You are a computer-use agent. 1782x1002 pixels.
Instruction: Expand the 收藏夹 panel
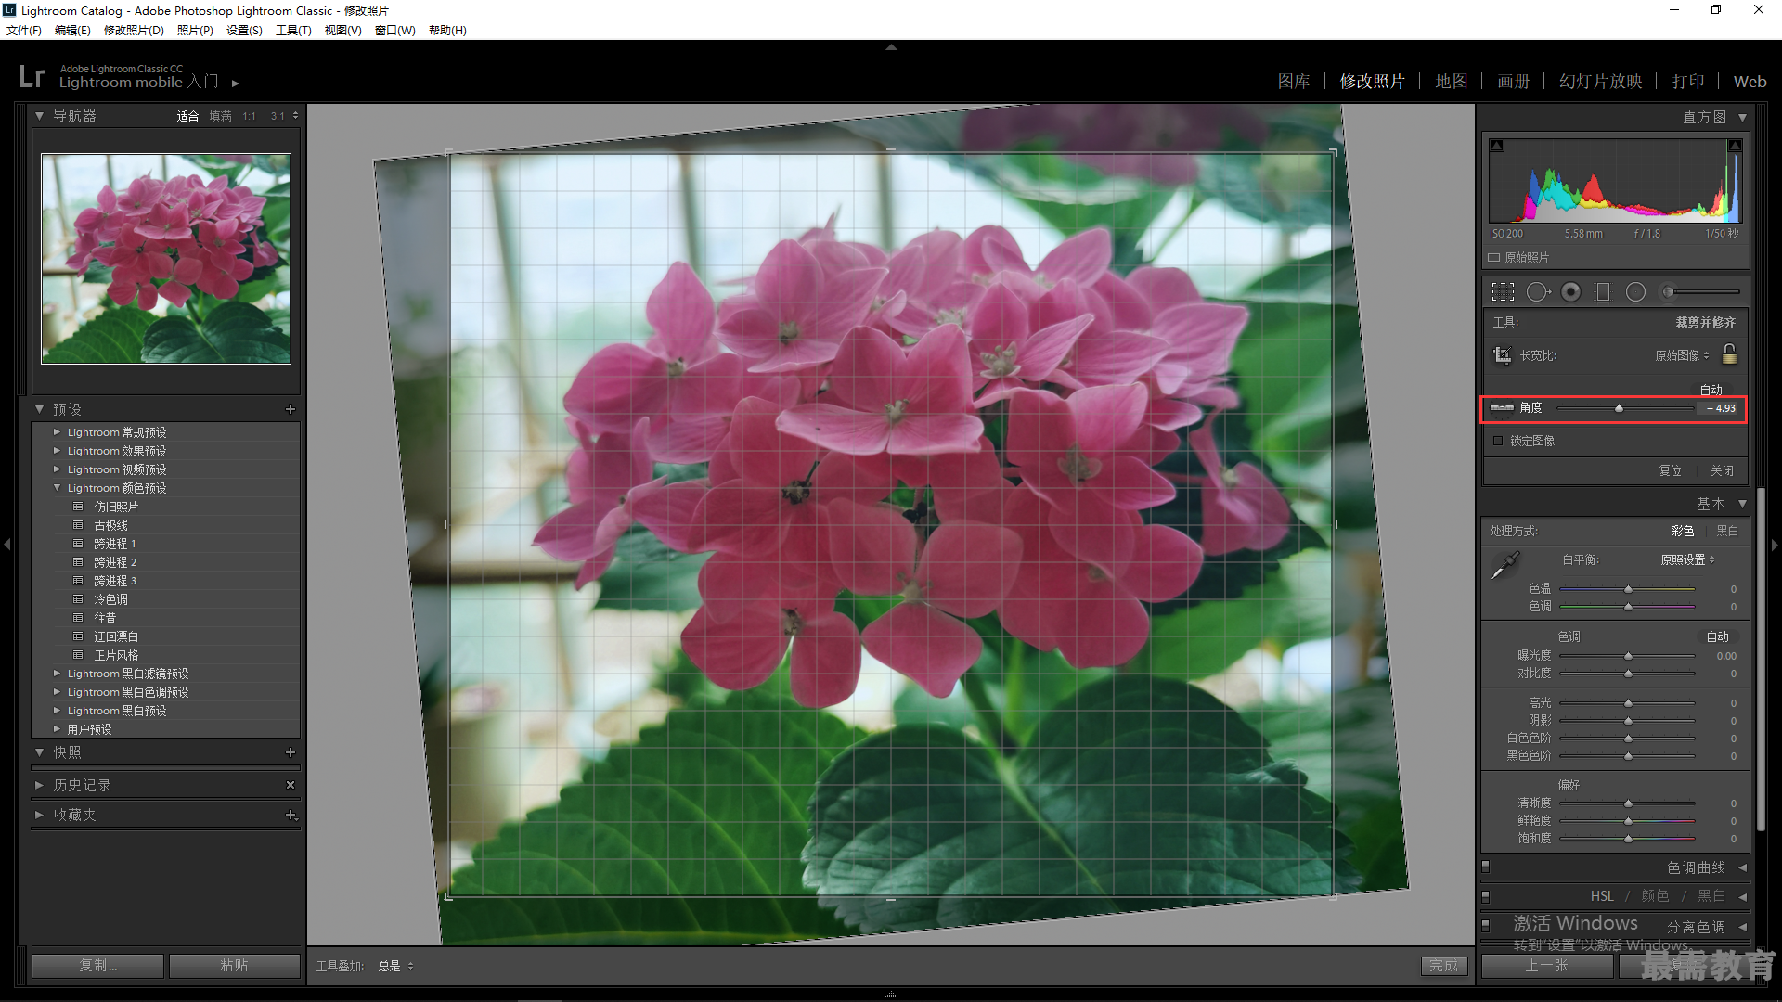[x=40, y=815]
